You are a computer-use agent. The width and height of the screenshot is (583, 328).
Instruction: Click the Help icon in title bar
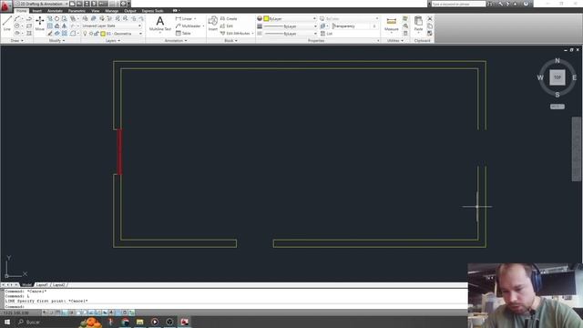526,4
